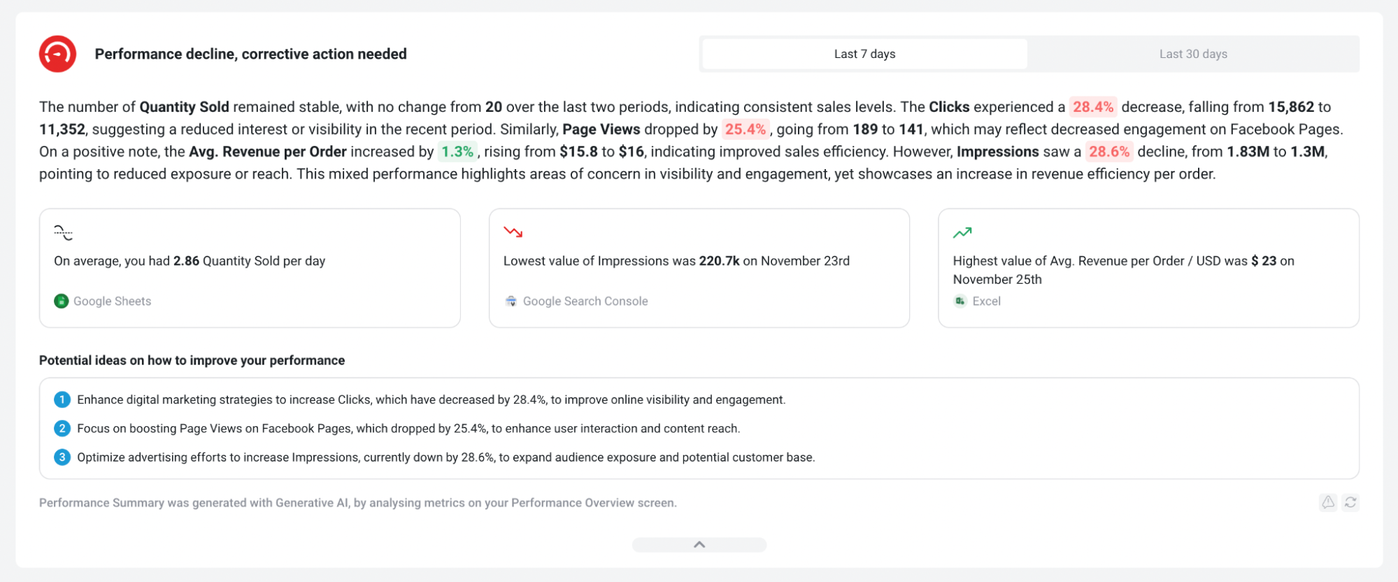Viewport: 1398px width, 582px height.
Task: Click numbered badge 3 beside the Impressions suggestion
Action: point(62,458)
